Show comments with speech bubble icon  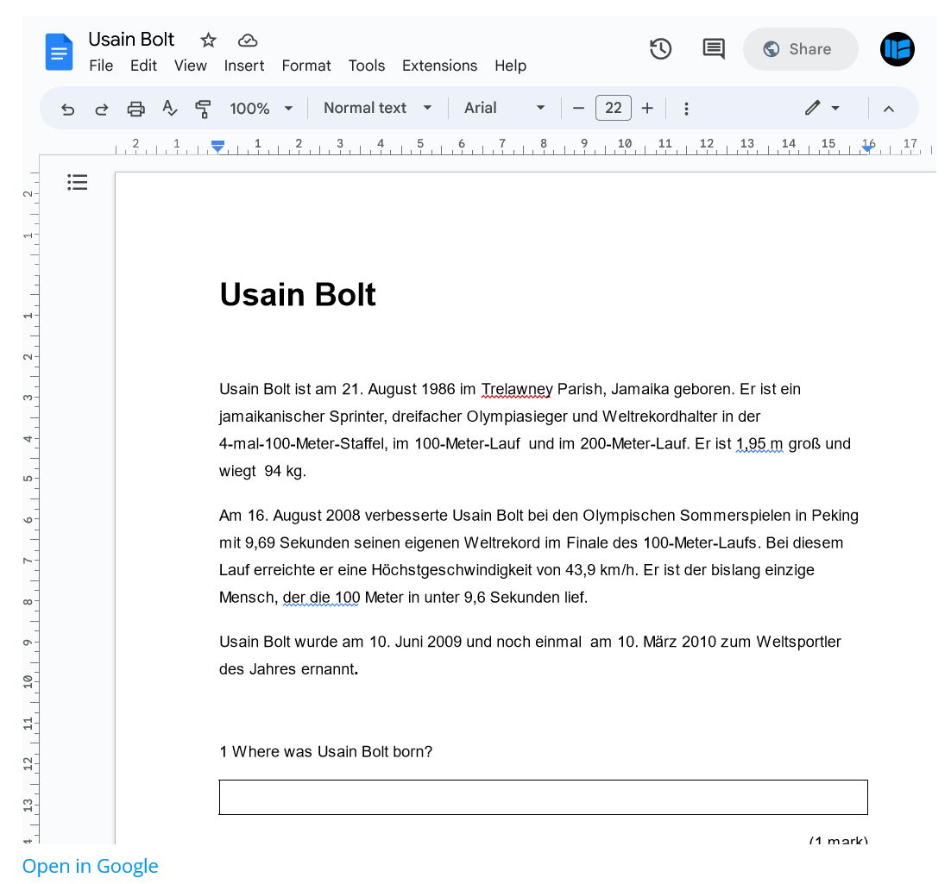click(713, 49)
